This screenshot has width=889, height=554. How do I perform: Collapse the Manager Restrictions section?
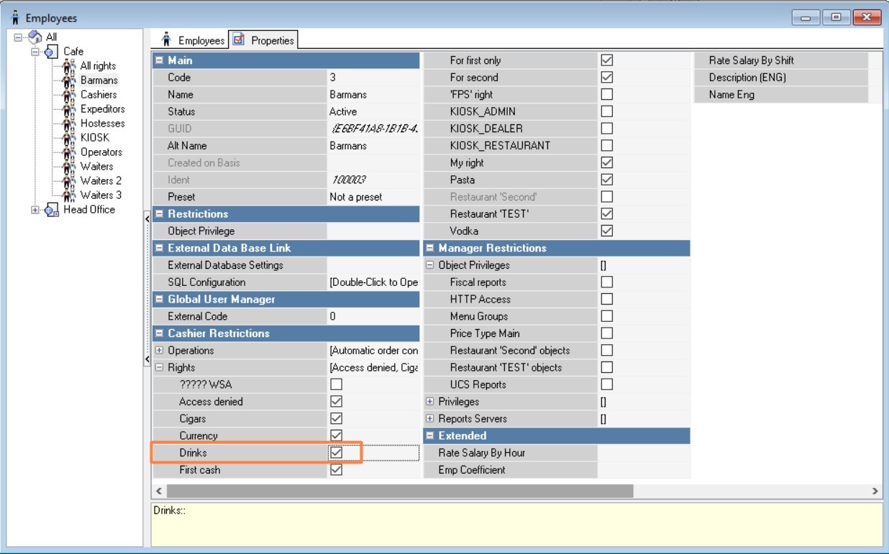[430, 248]
